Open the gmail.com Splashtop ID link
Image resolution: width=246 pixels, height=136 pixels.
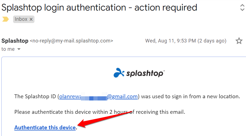point(98,97)
